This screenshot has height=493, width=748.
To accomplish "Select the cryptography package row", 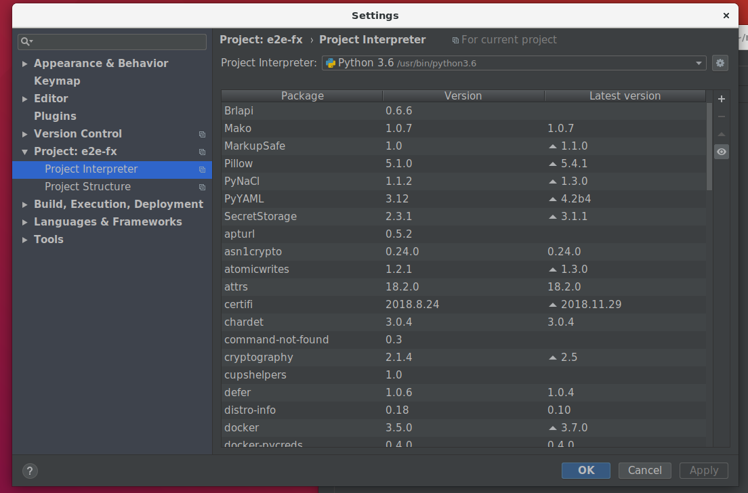I will pyautogui.click(x=463, y=358).
